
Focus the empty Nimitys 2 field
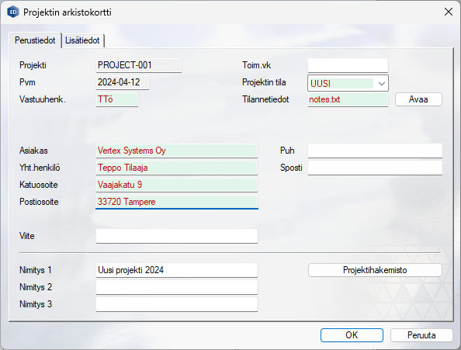pos(177,287)
